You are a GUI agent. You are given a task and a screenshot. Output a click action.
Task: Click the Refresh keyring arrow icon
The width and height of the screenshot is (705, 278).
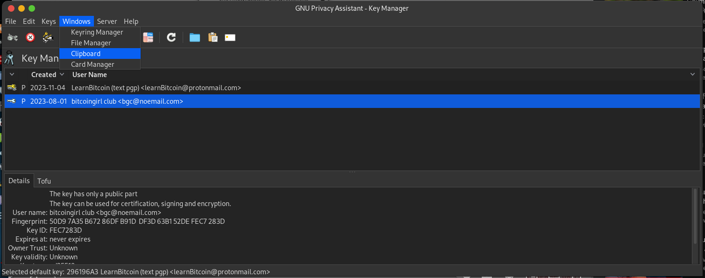pyautogui.click(x=171, y=37)
